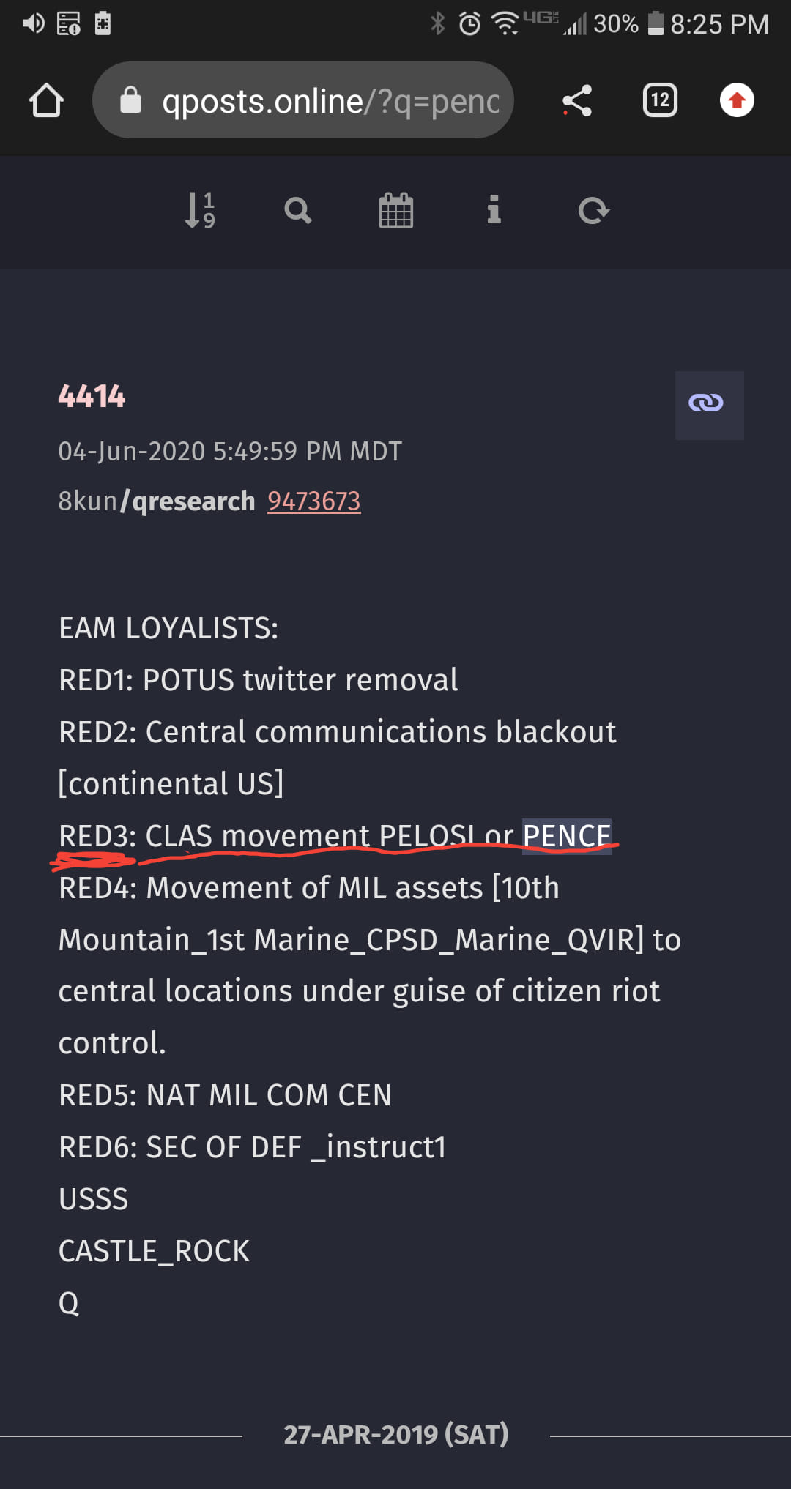
Task: Open the tab switcher showing 12
Action: [660, 100]
